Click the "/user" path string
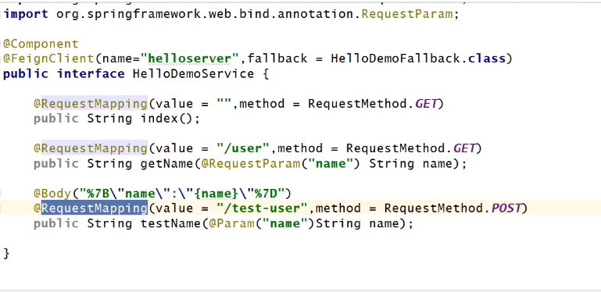Screen dimensions: 601x292 pos(242,148)
